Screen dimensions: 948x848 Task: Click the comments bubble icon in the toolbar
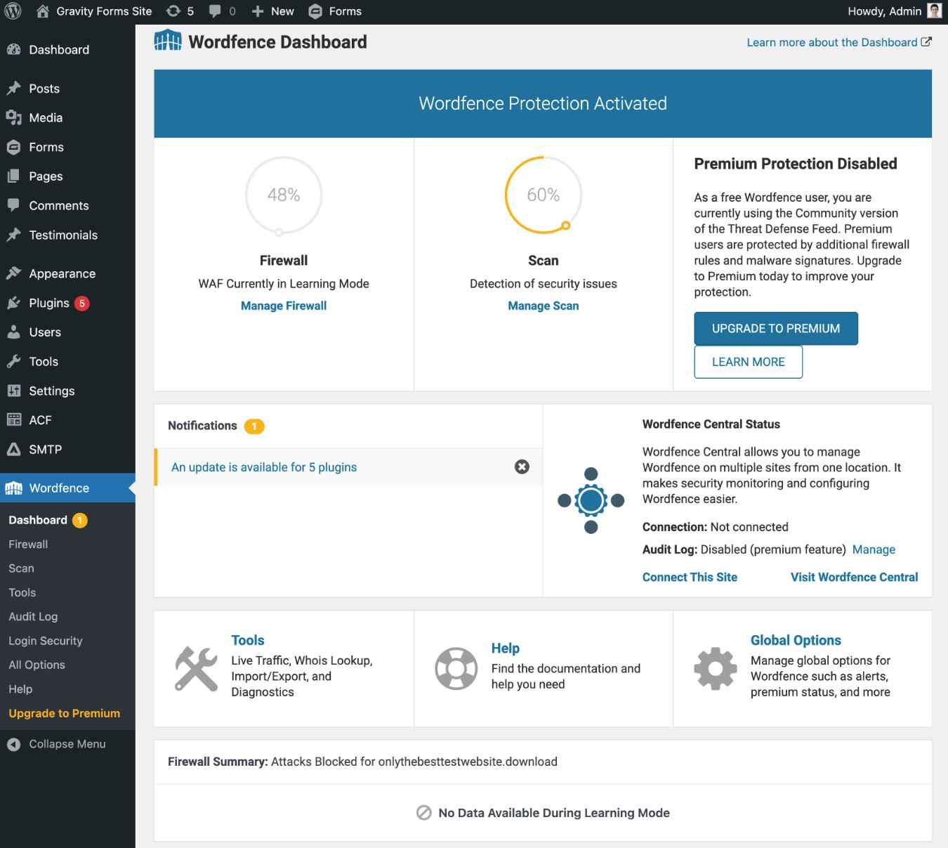point(214,11)
